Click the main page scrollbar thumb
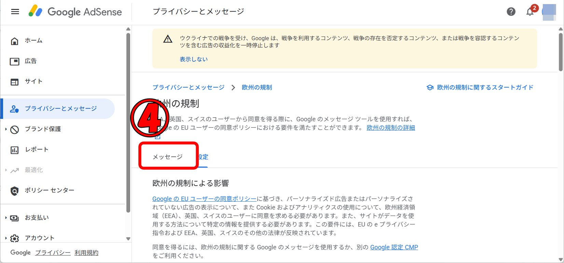This screenshot has height=263, width=564. 561,52
